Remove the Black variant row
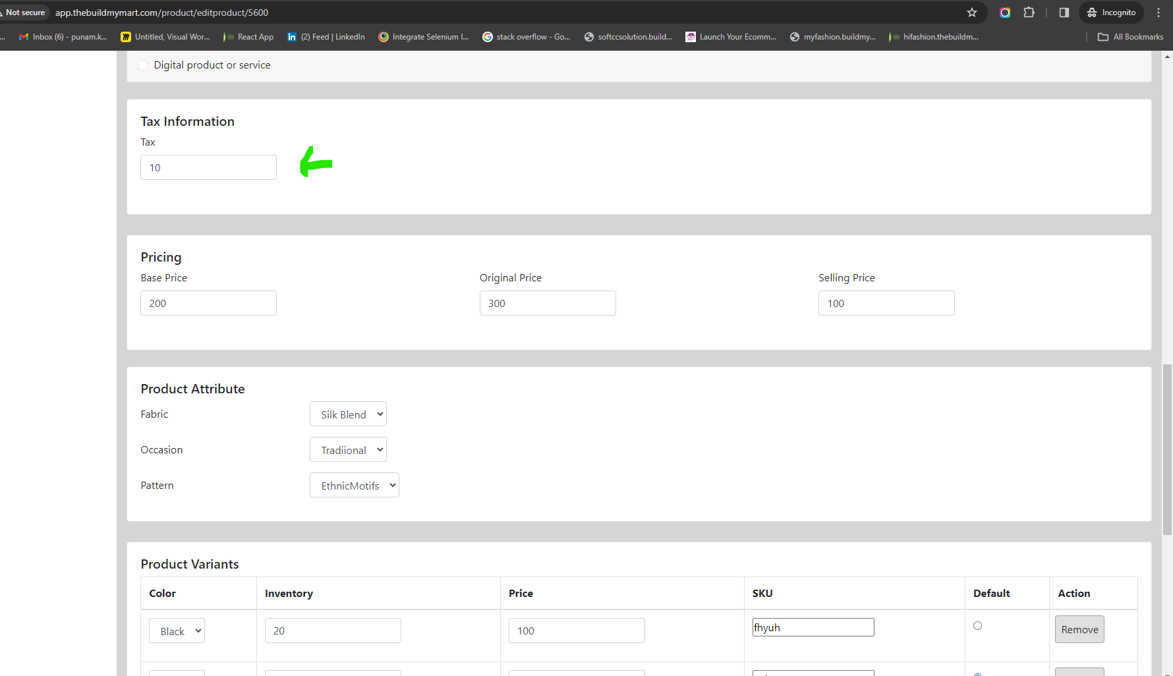The width and height of the screenshot is (1173, 676). coord(1079,629)
